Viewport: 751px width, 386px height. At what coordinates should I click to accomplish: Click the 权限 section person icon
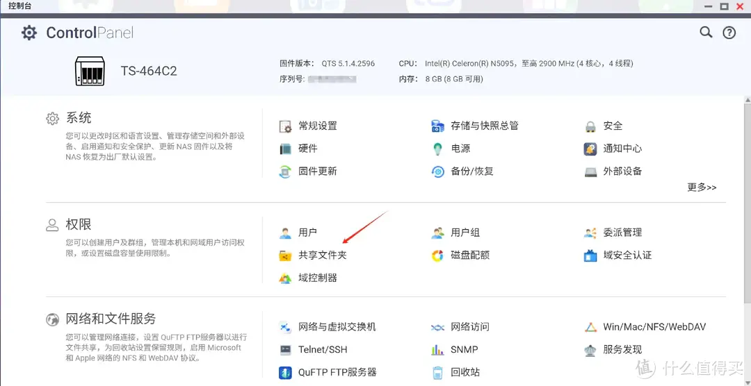pos(52,226)
